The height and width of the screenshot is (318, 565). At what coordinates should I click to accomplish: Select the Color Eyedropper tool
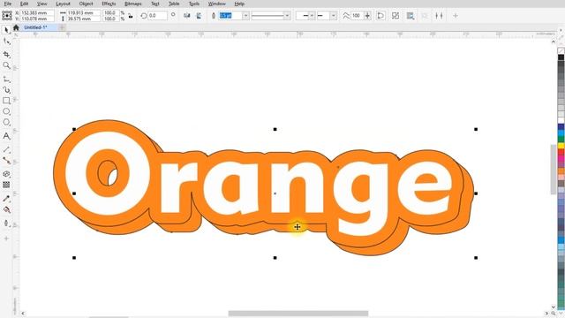[6, 198]
